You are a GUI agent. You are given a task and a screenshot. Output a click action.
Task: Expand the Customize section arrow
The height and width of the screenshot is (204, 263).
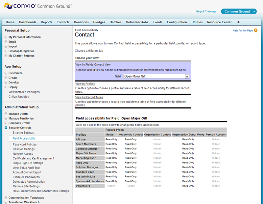[x=6, y=73]
